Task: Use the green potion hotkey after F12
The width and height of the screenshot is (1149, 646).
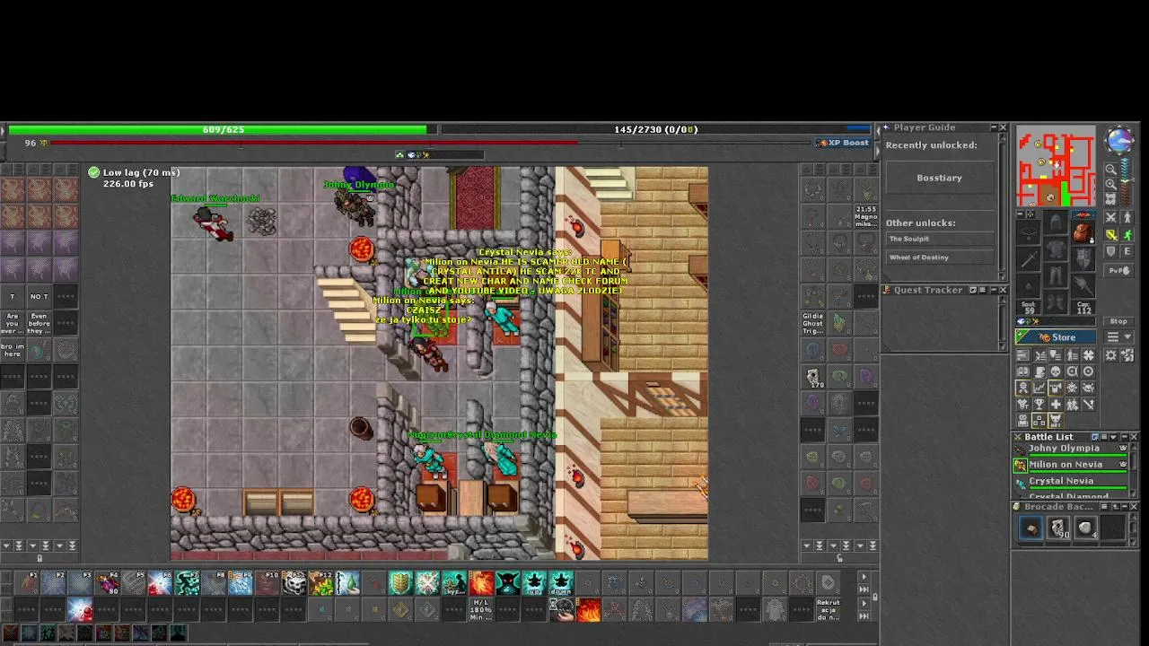Action: 347,583
